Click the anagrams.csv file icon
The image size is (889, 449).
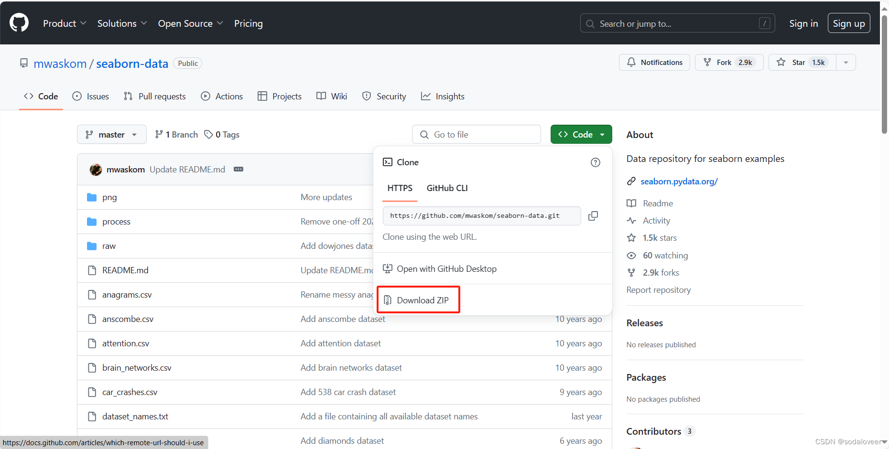pyautogui.click(x=92, y=295)
